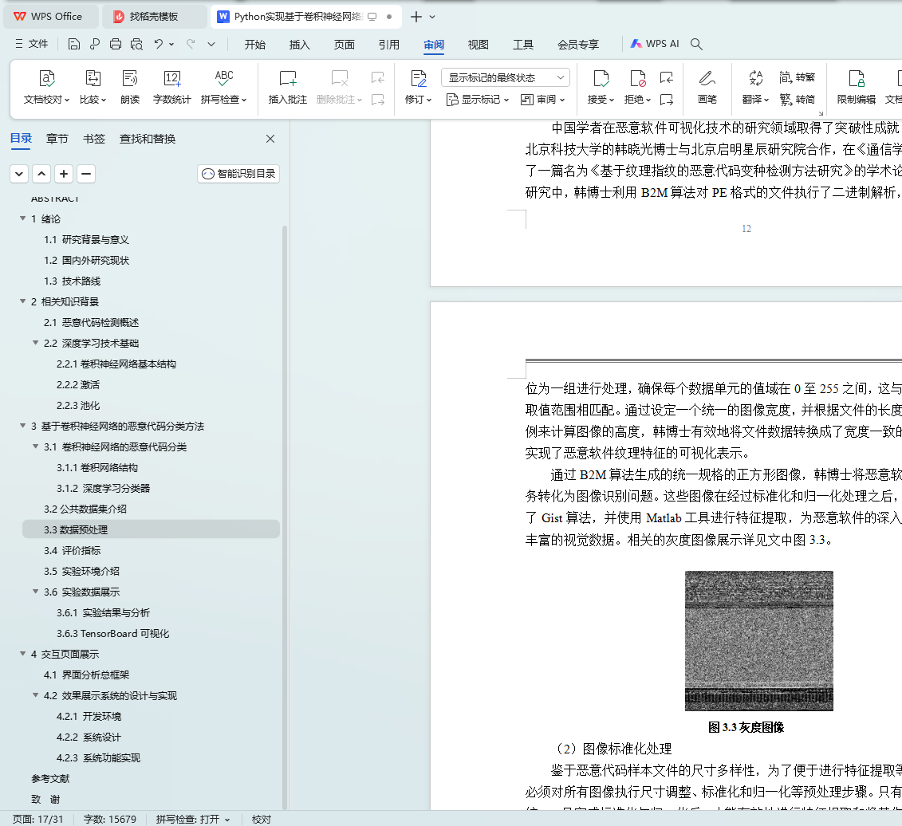Open the 文档校对 proofreading tool
The width and height of the screenshot is (902, 826).
pyautogui.click(x=46, y=87)
